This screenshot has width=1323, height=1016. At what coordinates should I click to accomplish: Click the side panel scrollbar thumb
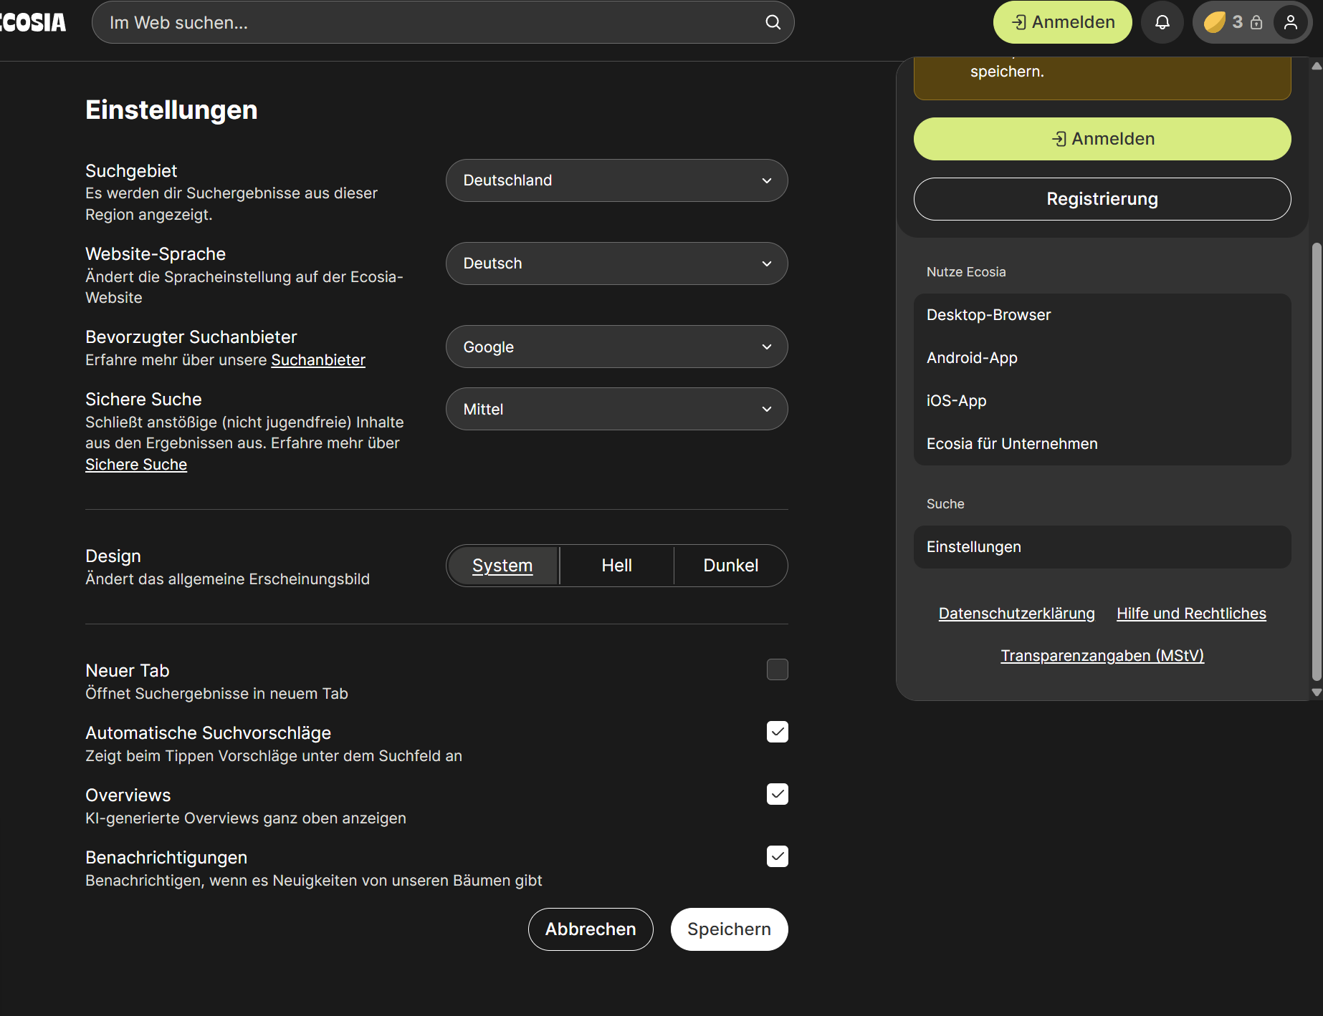click(x=1316, y=462)
